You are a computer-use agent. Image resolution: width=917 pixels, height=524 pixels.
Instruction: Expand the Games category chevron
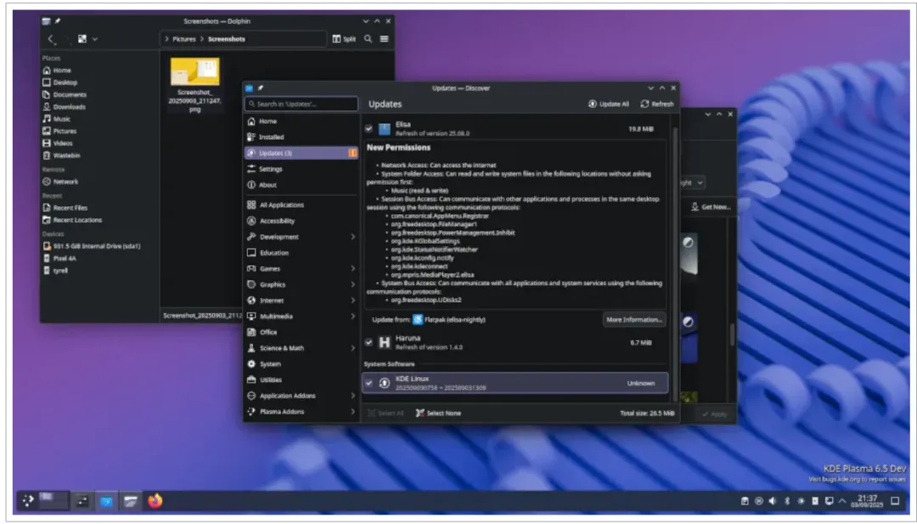[352, 268]
